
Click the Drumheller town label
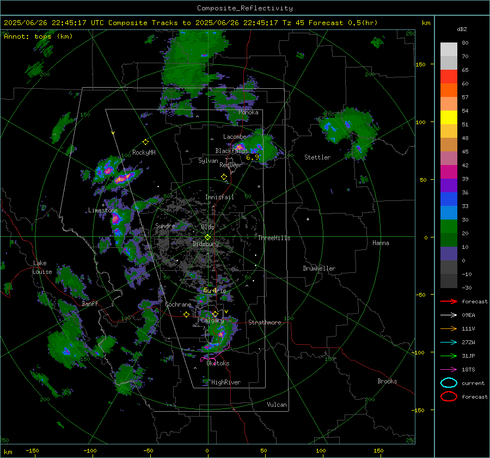319,268
